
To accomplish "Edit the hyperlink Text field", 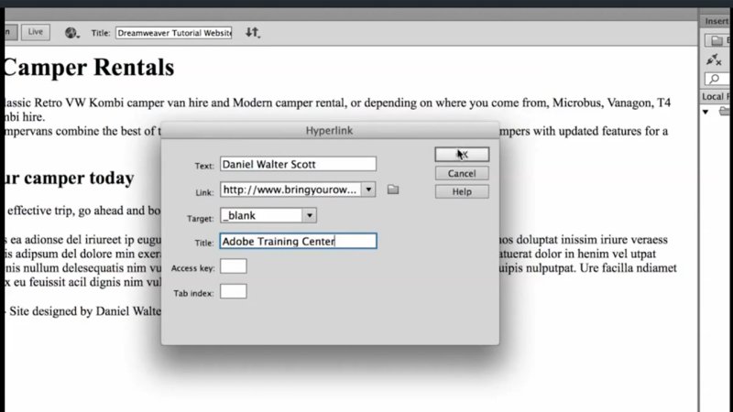I will coord(298,164).
